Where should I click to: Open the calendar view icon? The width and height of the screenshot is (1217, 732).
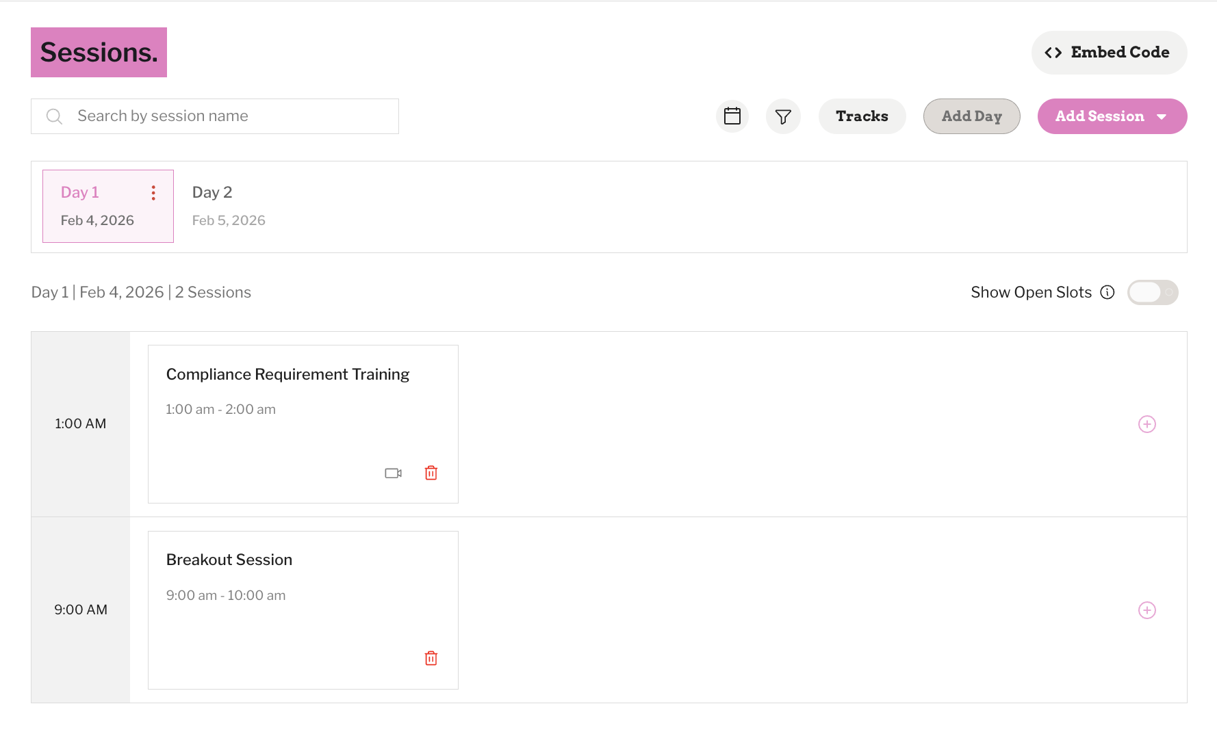pos(732,116)
